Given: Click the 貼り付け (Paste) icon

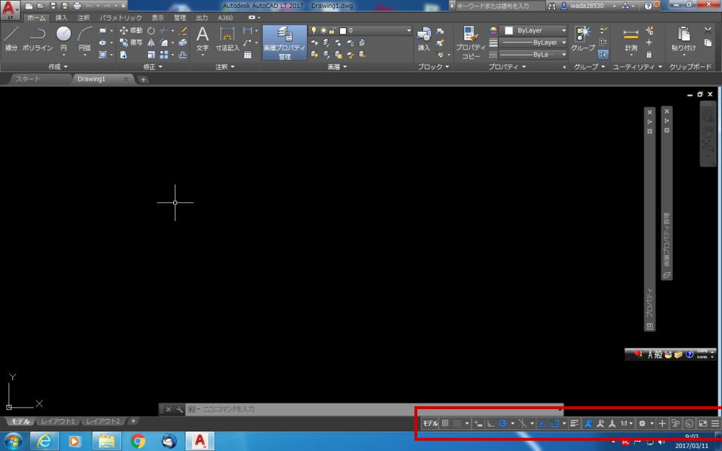Looking at the screenshot, I should click(683, 38).
